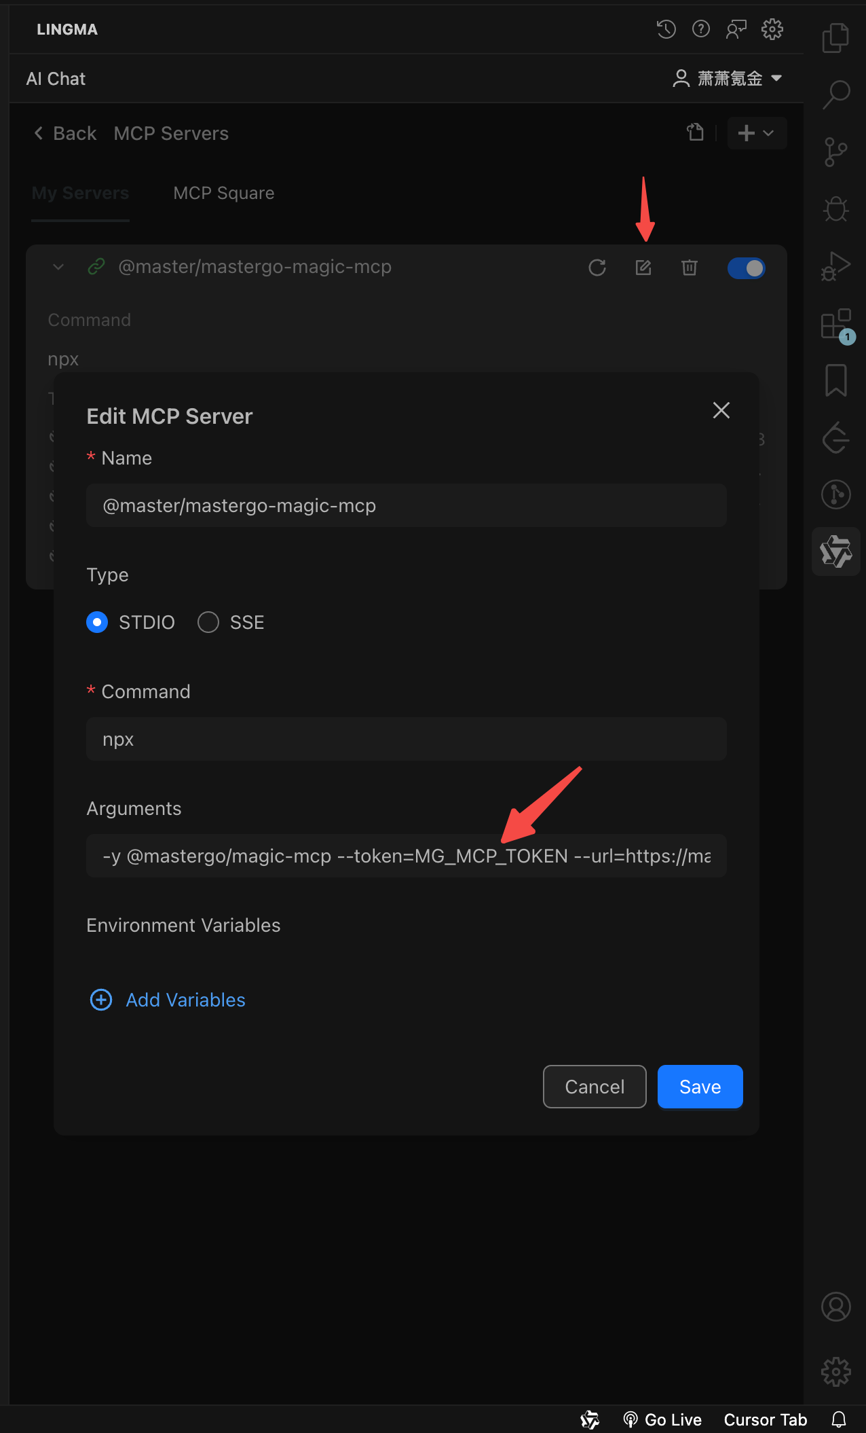Open Manage gear at activity bar bottom

(x=836, y=1372)
